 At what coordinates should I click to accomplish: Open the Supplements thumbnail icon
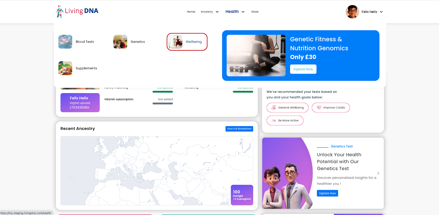(x=65, y=68)
